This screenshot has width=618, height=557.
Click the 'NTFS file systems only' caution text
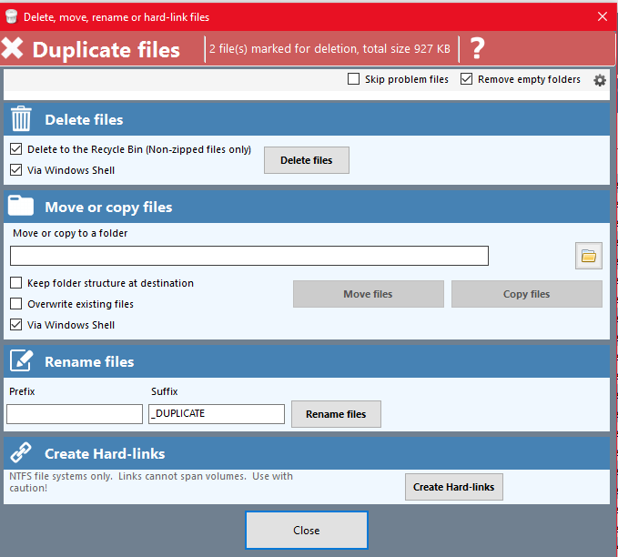click(x=151, y=481)
